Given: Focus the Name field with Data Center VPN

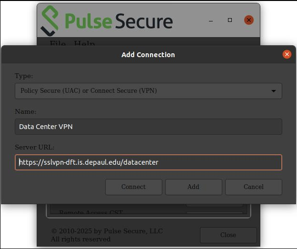Looking at the screenshot, I should coord(148,127).
